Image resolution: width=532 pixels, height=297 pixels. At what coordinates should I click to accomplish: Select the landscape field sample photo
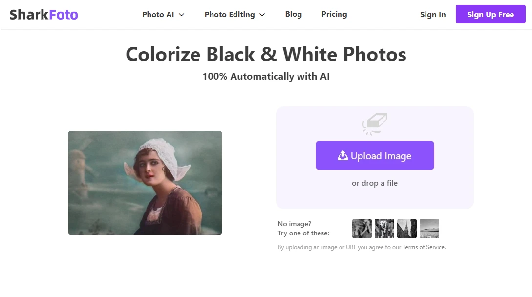(x=429, y=228)
